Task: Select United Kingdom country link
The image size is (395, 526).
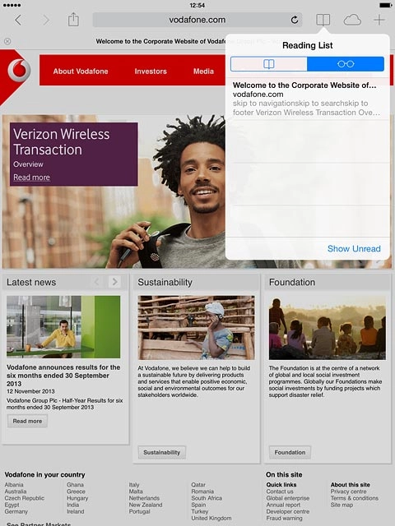Action: (211, 519)
